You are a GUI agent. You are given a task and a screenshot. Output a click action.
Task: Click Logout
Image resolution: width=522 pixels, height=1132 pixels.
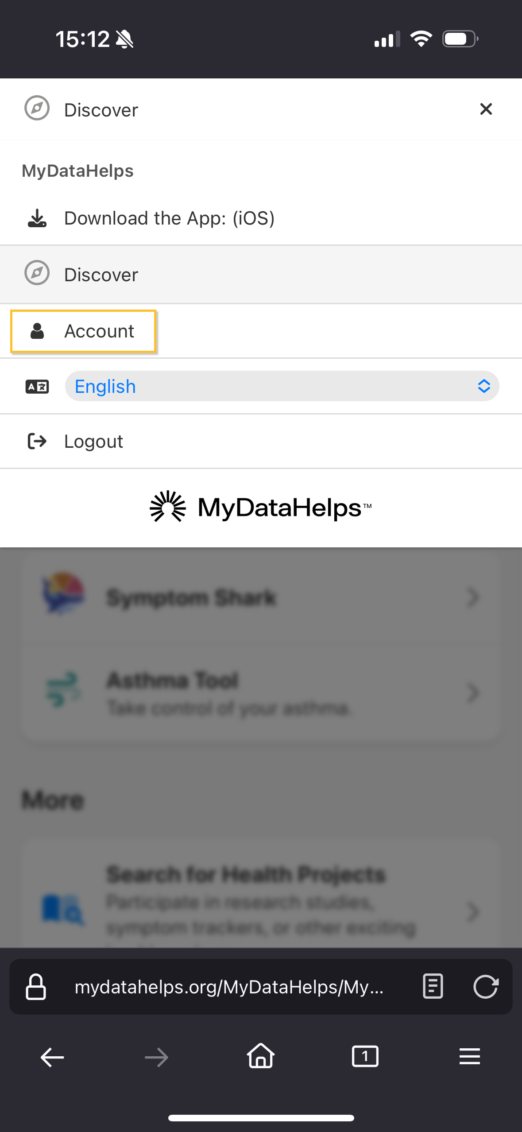(x=93, y=442)
